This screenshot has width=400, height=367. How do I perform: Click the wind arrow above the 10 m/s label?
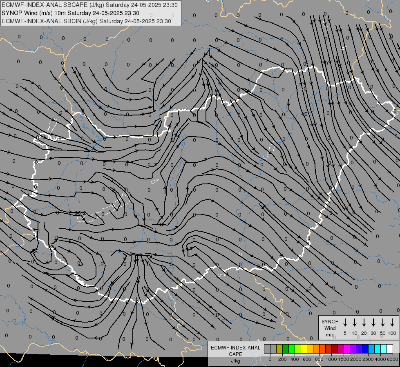click(355, 323)
